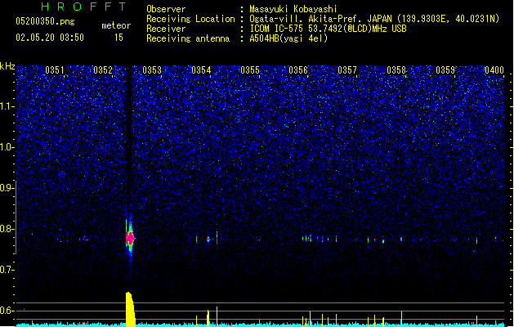Select the meteor count value 15
This screenshot has width=514, height=327.
[x=118, y=38]
